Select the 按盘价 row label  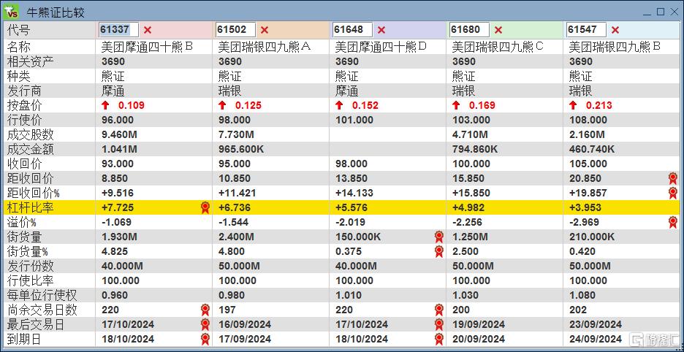pyautogui.click(x=25, y=105)
